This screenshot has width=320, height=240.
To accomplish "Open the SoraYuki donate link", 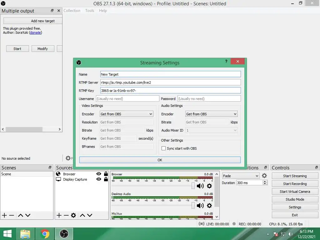I will coord(35,32).
